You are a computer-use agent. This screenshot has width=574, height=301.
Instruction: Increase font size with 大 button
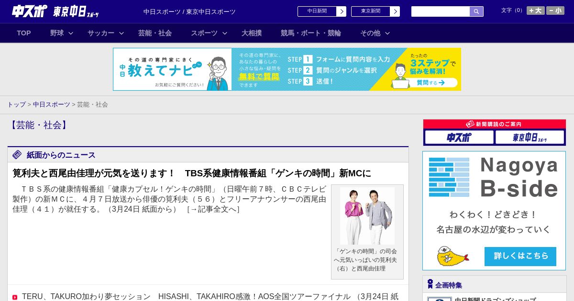tap(535, 11)
